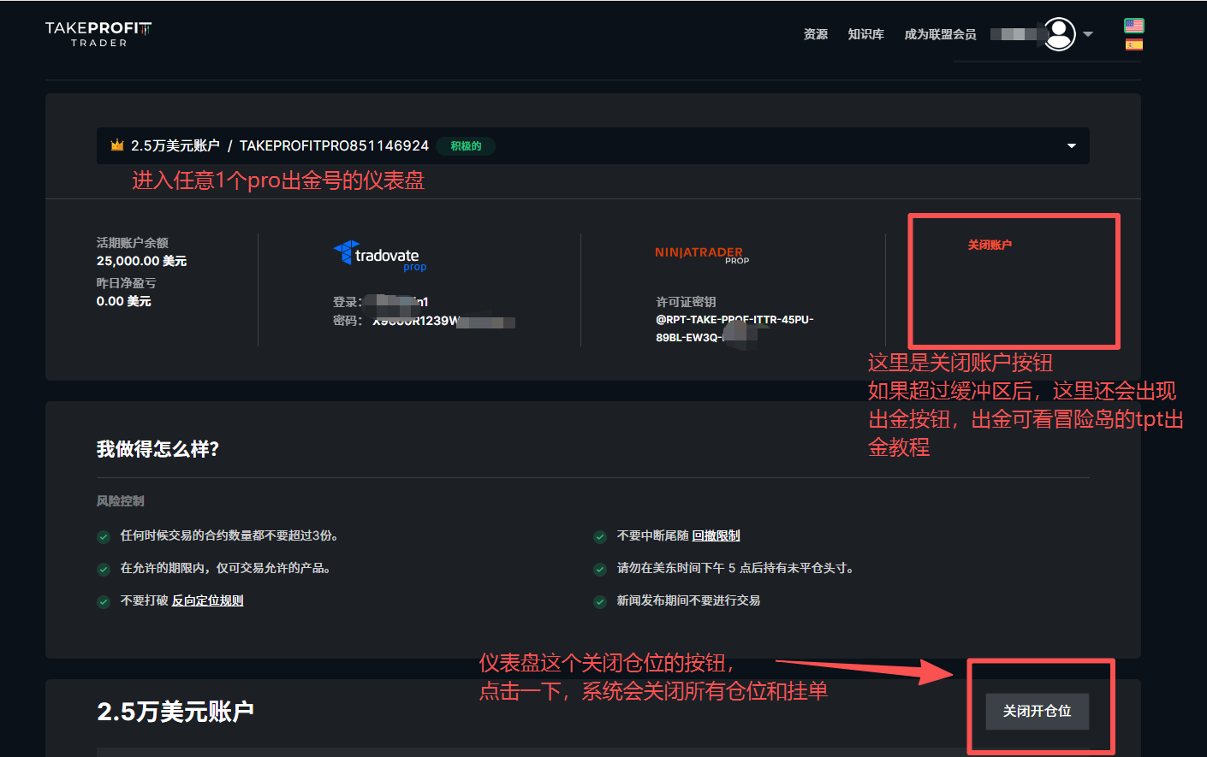The height and width of the screenshot is (757, 1207).
Task: Click the rule 在允许的期限内,仅可交易允许的产品
Action: 227,568
